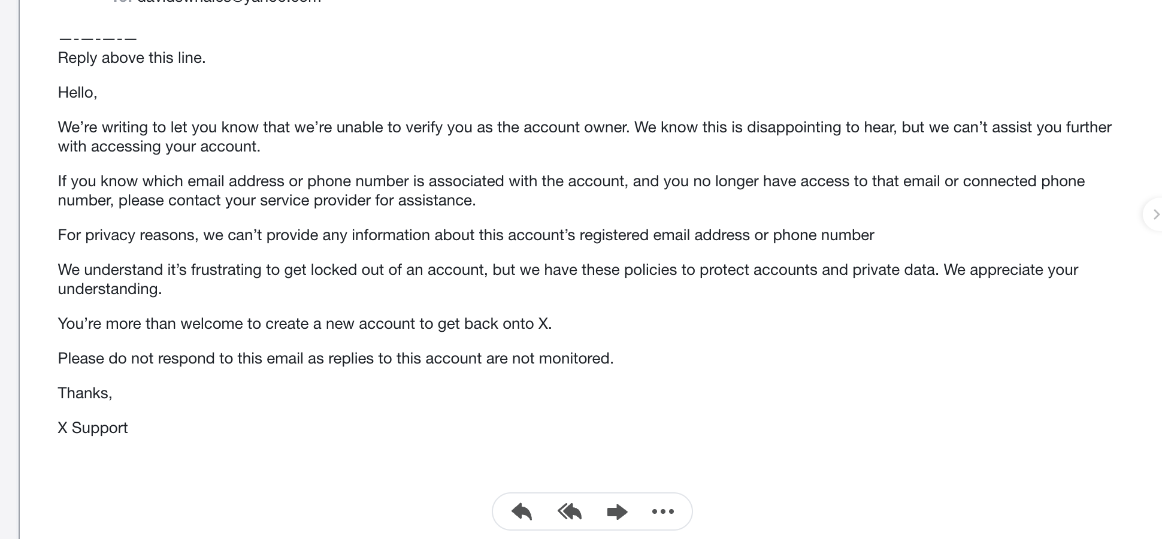The width and height of the screenshot is (1162, 539).
Task: Click the 'Thanks,' closing line
Action: click(x=85, y=393)
